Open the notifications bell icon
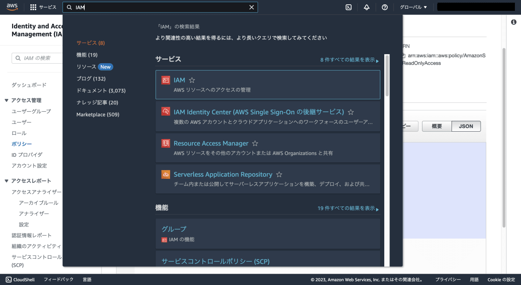This screenshot has height=285, width=521. [x=366, y=7]
